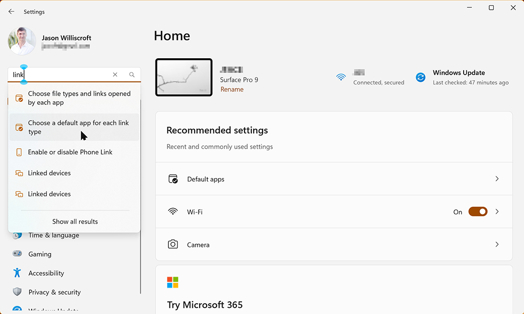Open the Gaming settings page

click(40, 254)
